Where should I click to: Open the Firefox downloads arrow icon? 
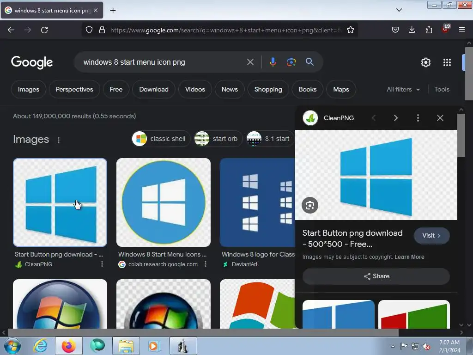[412, 30]
